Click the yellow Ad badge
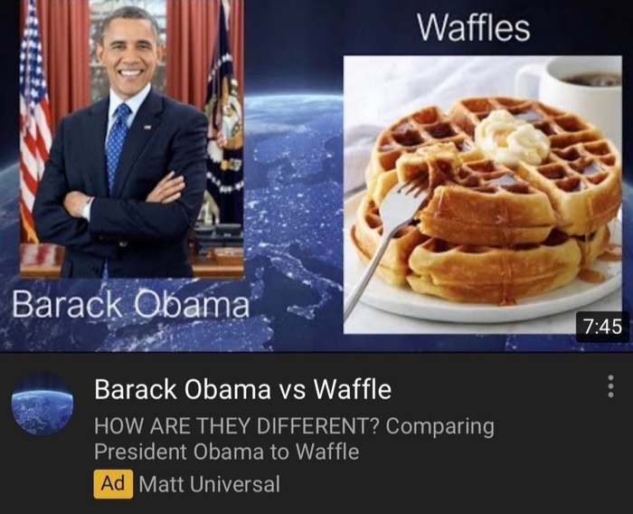Image resolution: width=633 pixels, height=514 pixels. tap(113, 483)
